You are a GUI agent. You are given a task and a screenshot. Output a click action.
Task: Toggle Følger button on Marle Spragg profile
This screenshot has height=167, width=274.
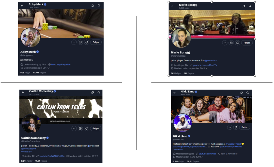tap(247, 43)
